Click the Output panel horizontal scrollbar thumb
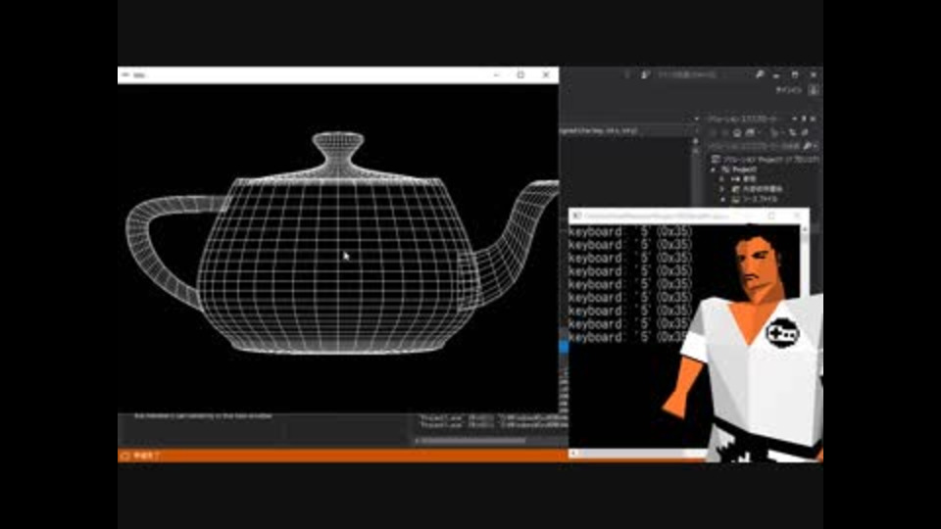The image size is (941, 529). pos(472,441)
